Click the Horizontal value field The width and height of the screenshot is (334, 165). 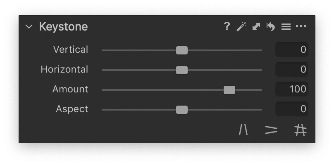pyautogui.click(x=292, y=69)
